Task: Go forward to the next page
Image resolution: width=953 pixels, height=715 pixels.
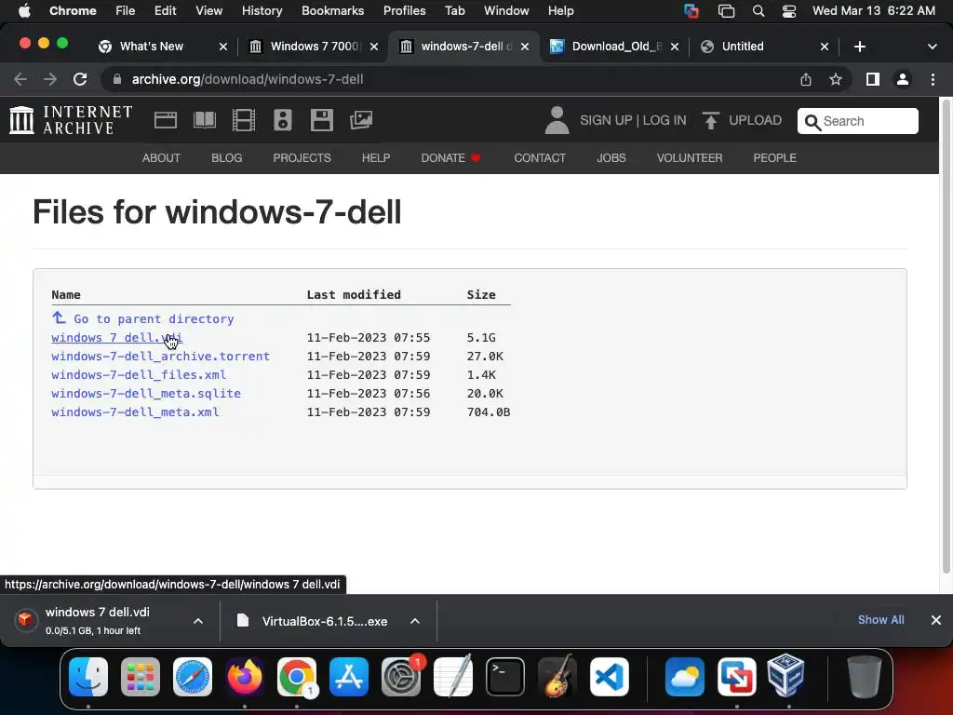Action: tap(50, 79)
